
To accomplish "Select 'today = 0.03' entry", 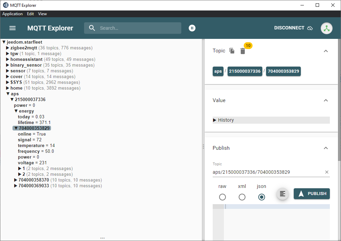I will [31, 117].
